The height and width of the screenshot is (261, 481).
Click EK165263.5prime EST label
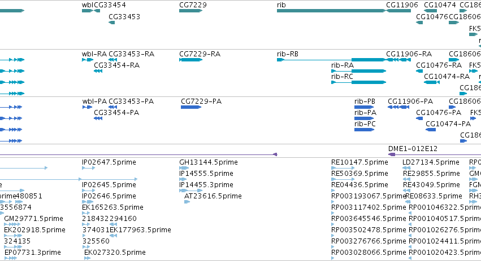112,208
